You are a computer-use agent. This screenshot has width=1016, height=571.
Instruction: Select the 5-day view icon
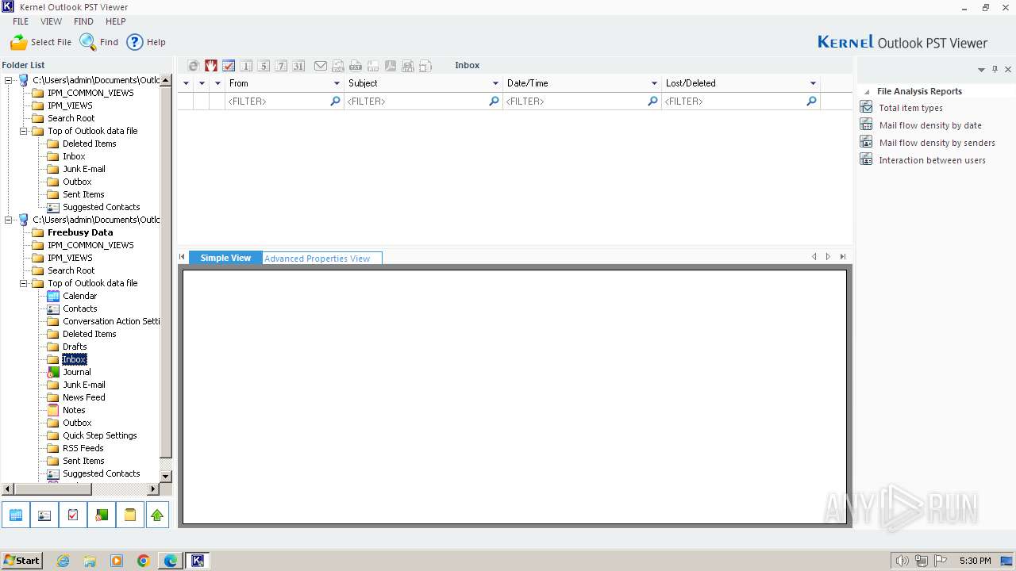pos(264,66)
